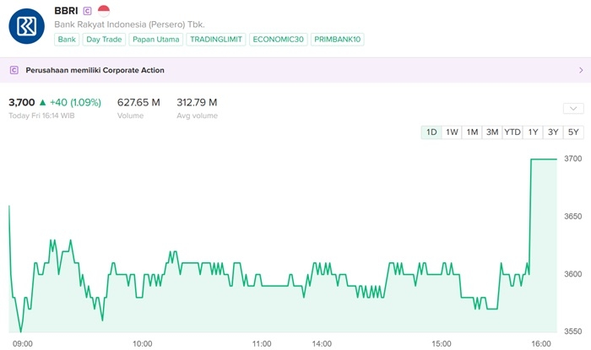591x350 pixels.
Task: Click 'Today Fri 16:14 WIB' timestamp
Action: 41,116
